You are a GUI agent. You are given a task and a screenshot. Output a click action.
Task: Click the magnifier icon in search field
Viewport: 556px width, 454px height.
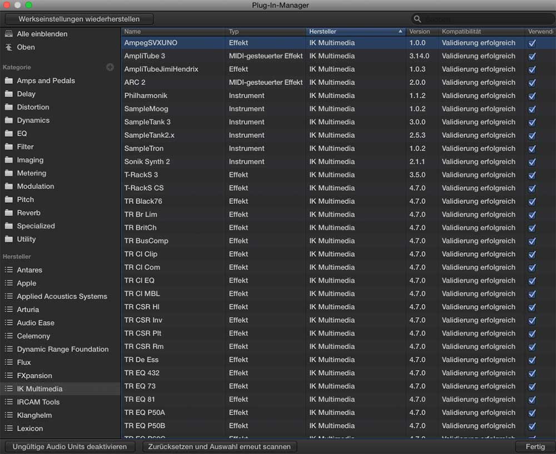(418, 19)
